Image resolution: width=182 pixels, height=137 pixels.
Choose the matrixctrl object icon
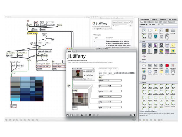tap(173, 65)
